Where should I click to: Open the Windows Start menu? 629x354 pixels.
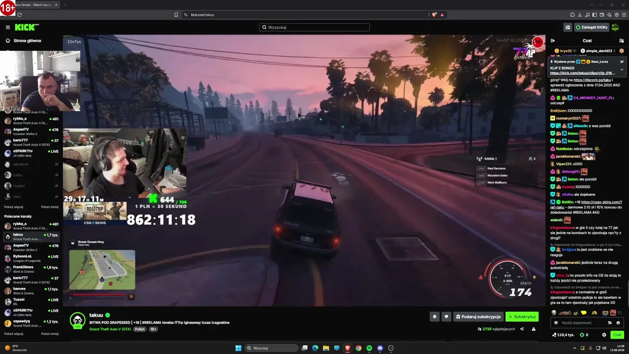tap(238, 348)
